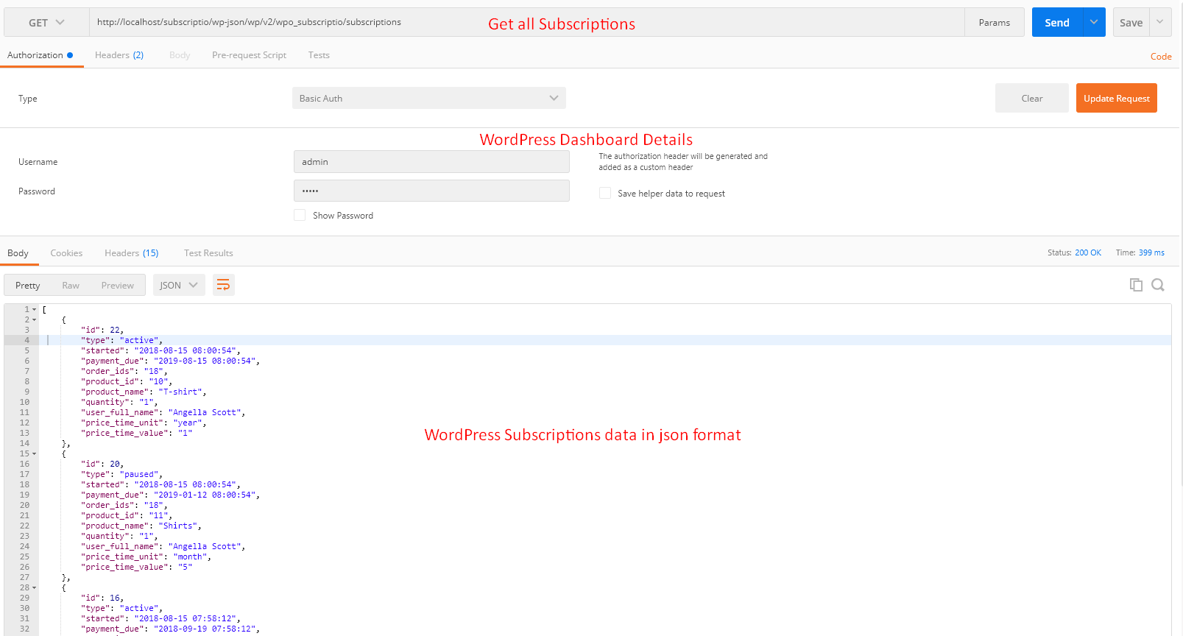Click the Username field containing admin
1183x636 pixels.
[x=431, y=161]
